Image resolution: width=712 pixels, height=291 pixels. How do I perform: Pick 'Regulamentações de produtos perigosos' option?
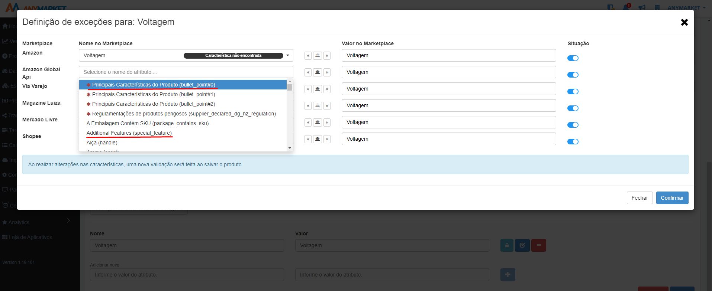coord(183,114)
